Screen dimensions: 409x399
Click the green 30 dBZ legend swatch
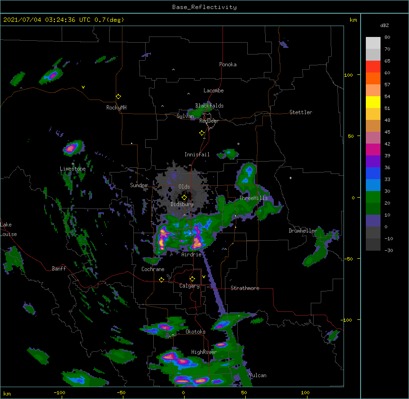coord(373,197)
